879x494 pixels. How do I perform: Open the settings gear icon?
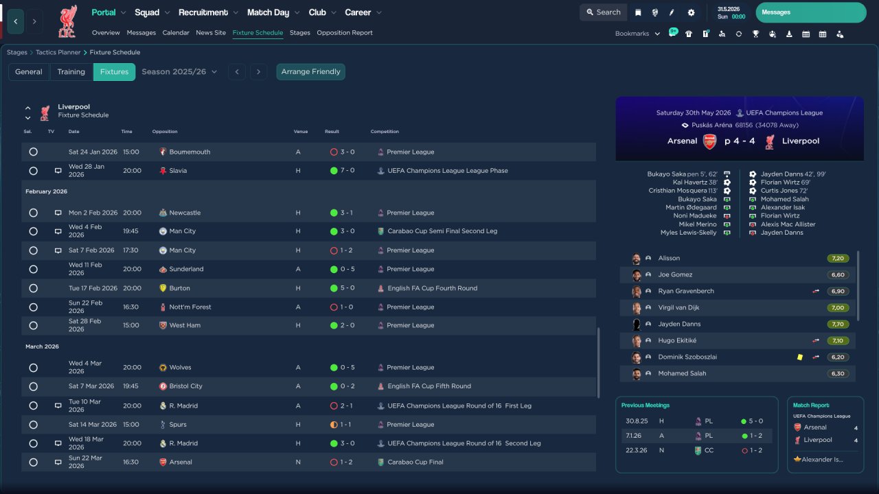692,12
